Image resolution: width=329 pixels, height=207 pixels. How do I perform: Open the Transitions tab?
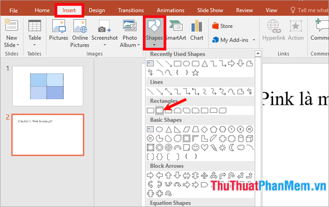click(x=131, y=10)
